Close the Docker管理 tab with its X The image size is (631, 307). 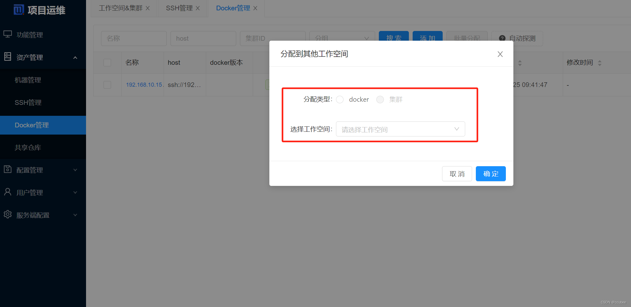pos(255,8)
